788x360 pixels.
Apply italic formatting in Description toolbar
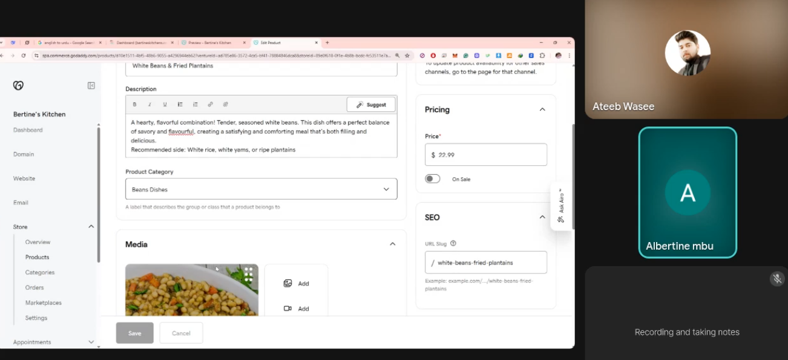[149, 105]
